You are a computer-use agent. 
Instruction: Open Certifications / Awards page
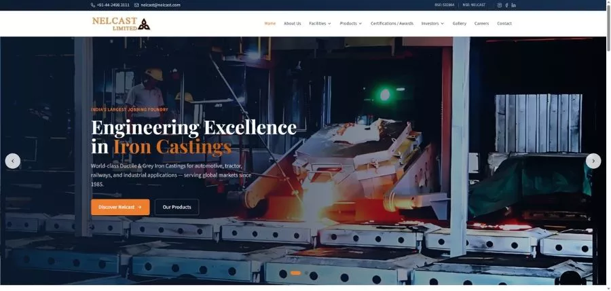coord(392,23)
